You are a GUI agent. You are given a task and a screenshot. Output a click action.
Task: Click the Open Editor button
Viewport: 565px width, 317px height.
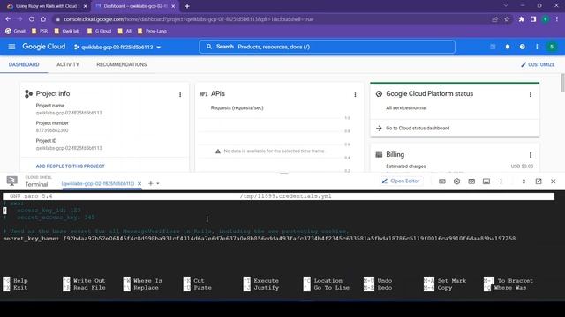click(x=401, y=181)
